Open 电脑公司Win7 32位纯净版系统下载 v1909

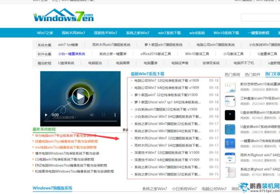tap(167, 81)
